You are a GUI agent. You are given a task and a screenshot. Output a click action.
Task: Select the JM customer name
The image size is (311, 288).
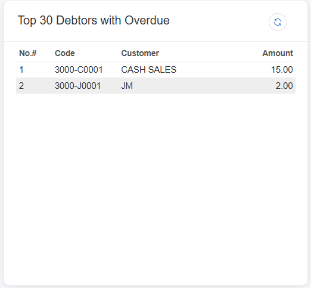click(127, 86)
